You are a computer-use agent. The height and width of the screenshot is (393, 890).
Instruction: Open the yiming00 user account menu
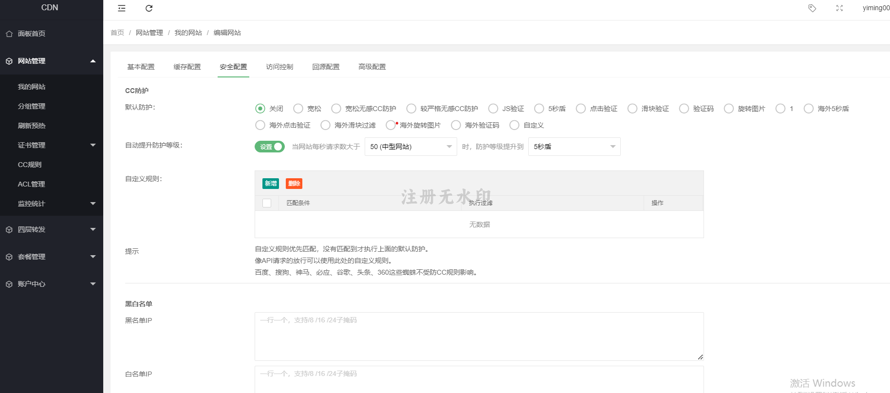tap(876, 8)
